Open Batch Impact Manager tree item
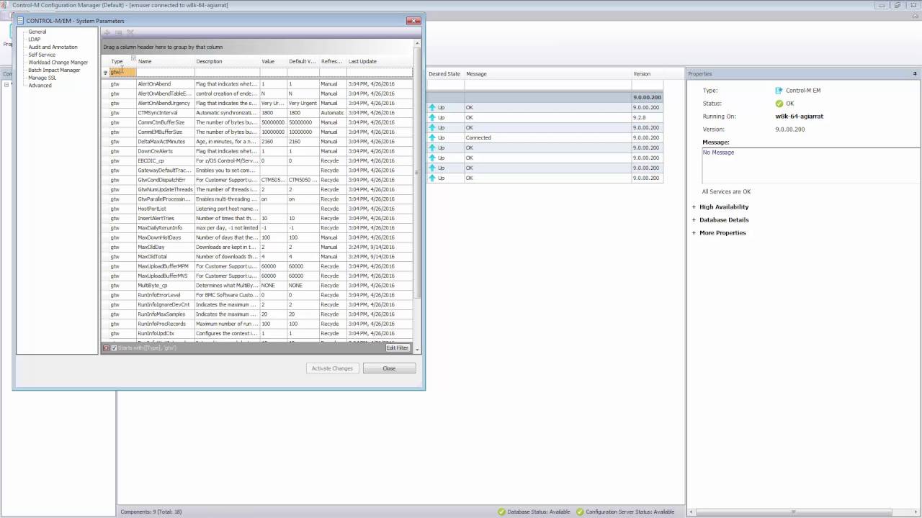 click(54, 70)
